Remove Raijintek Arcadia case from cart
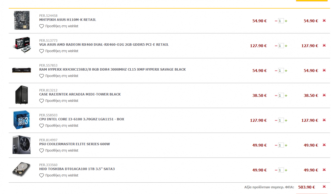Screen dimensions: 331x194 [324, 95]
